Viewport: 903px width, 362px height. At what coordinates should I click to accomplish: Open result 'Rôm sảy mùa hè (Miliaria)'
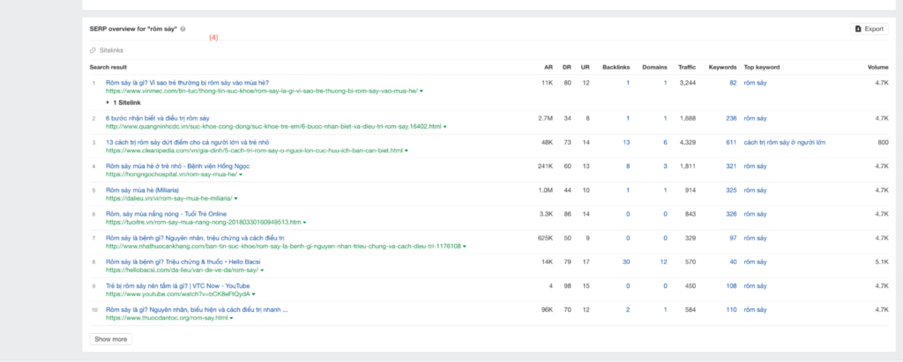142,190
